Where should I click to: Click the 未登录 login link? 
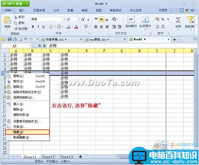[x=163, y=10]
